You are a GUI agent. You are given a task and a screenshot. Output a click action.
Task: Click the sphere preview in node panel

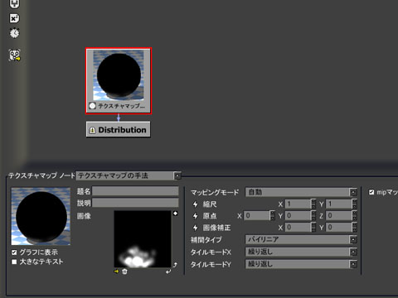(41, 216)
